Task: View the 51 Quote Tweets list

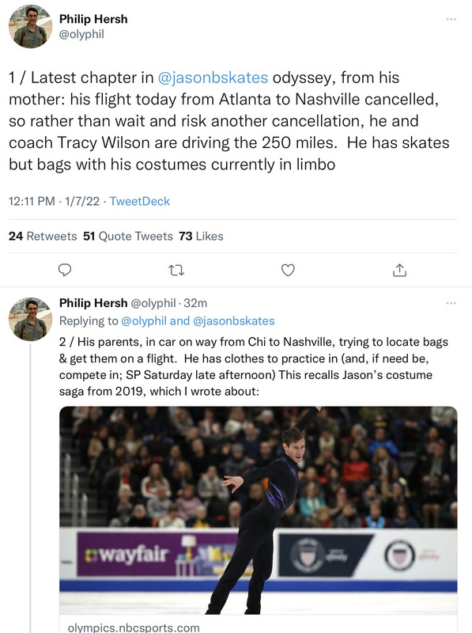Action: [x=128, y=236]
